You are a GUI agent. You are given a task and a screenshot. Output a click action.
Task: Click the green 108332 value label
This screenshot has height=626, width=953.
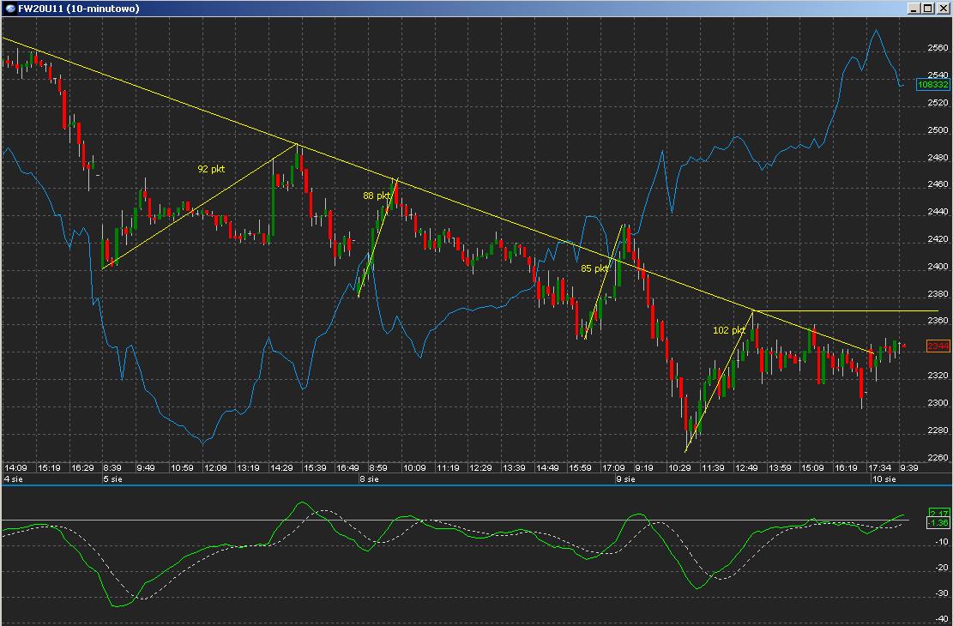coord(933,85)
